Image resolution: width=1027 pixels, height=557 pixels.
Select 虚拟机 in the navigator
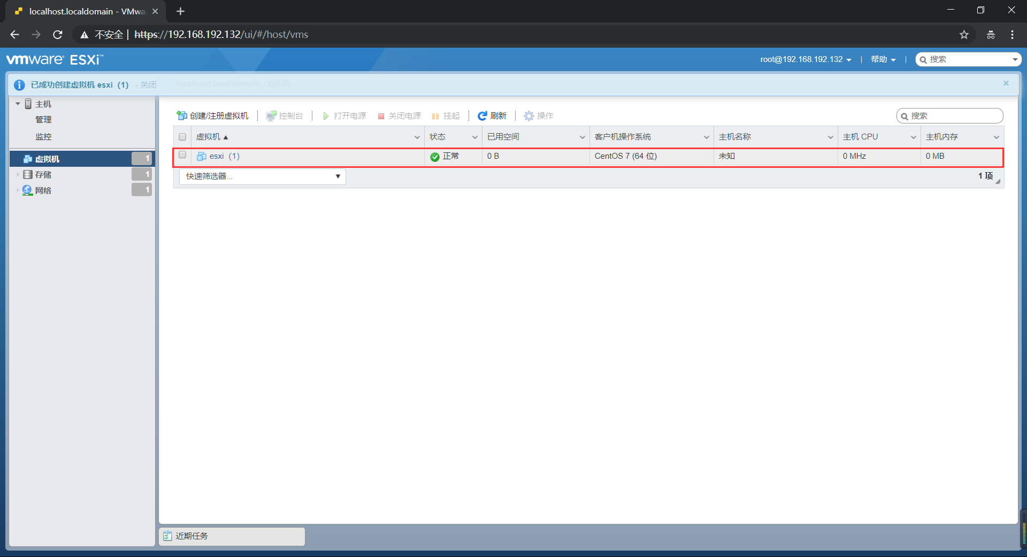tap(82, 159)
